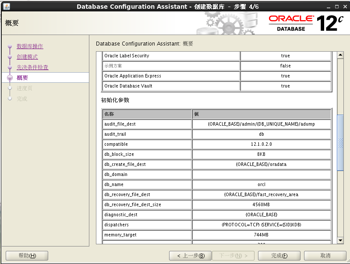Image resolution: width=350 pixels, height=264 pixels.
Task: Click the adump path value cell
Action: [262, 124]
